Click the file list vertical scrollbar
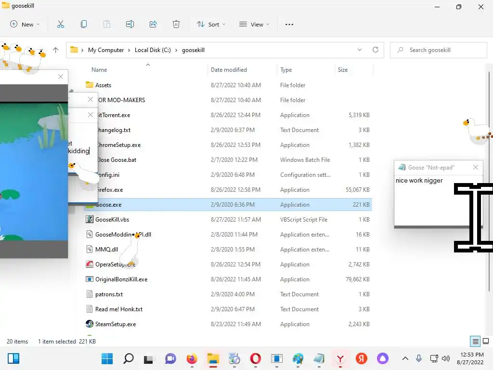Image resolution: width=493 pixels, height=370 pixels. tap(489, 183)
